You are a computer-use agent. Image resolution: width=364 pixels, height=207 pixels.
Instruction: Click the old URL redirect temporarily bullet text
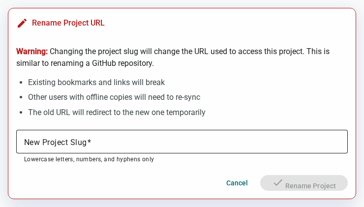[117, 112]
